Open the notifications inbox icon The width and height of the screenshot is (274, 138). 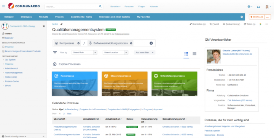(x=258, y=6)
